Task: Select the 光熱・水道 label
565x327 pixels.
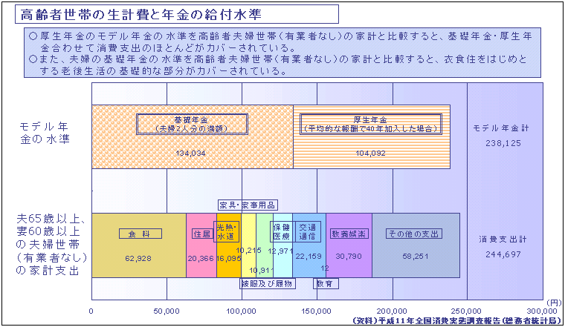Action: coord(226,231)
